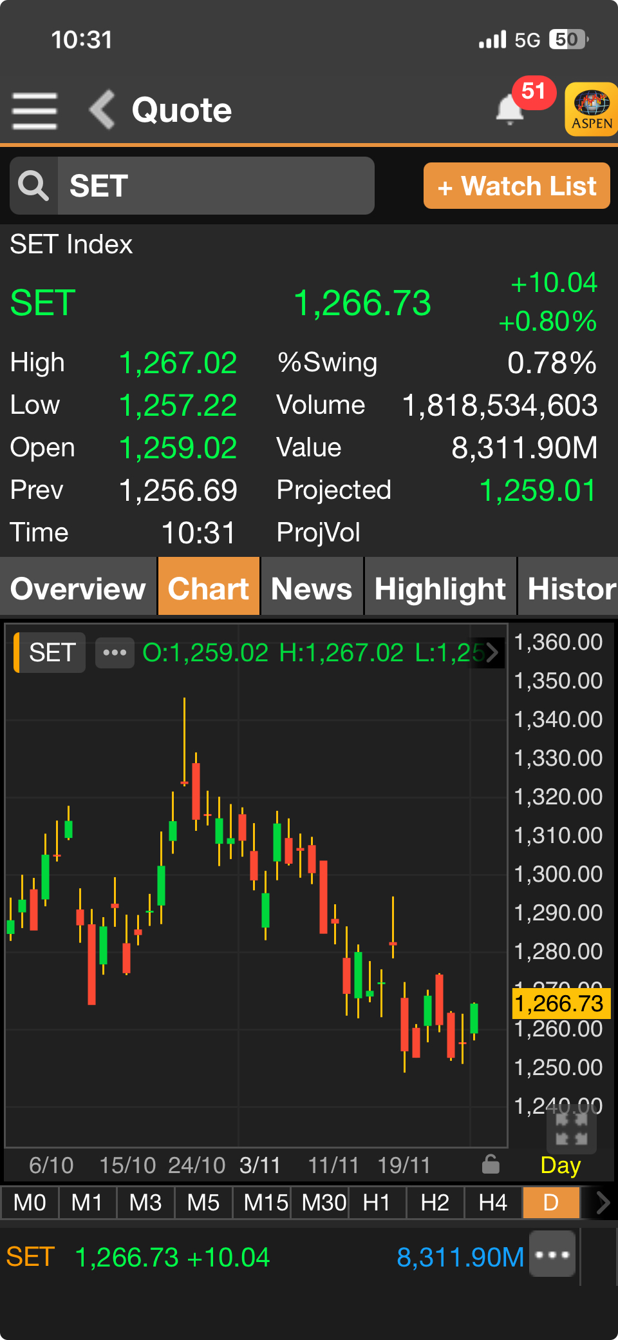Image resolution: width=618 pixels, height=1340 pixels.
Task: Tap the Aspen logo icon
Action: (591, 109)
